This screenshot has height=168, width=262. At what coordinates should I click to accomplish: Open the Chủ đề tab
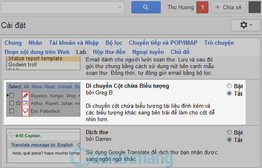(x=180, y=52)
